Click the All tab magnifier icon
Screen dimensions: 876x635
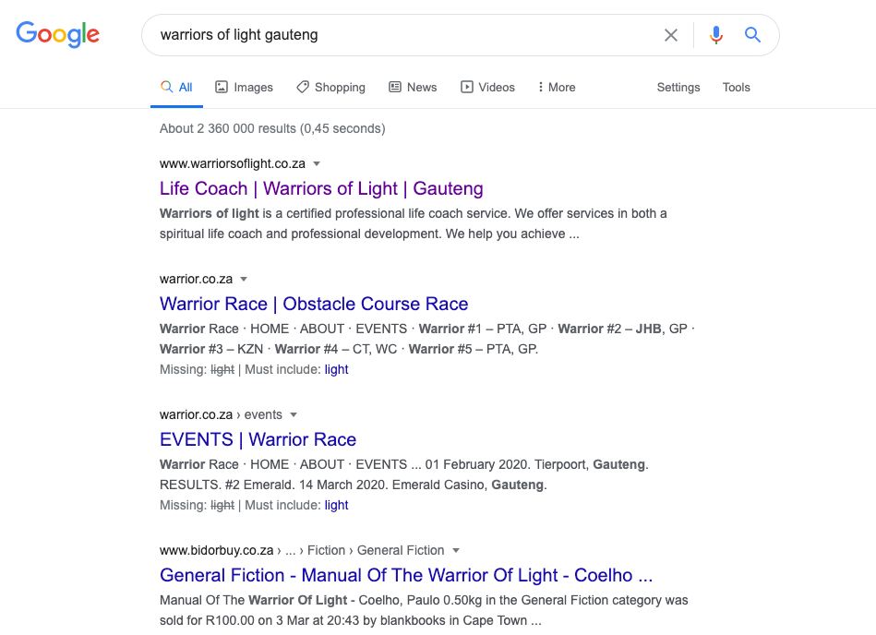[x=166, y=87]
